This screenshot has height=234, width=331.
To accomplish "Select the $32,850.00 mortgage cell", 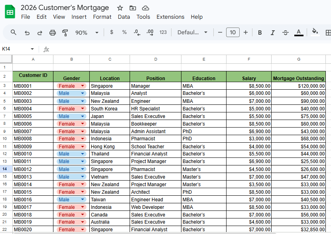I will (x=298, y=230).
